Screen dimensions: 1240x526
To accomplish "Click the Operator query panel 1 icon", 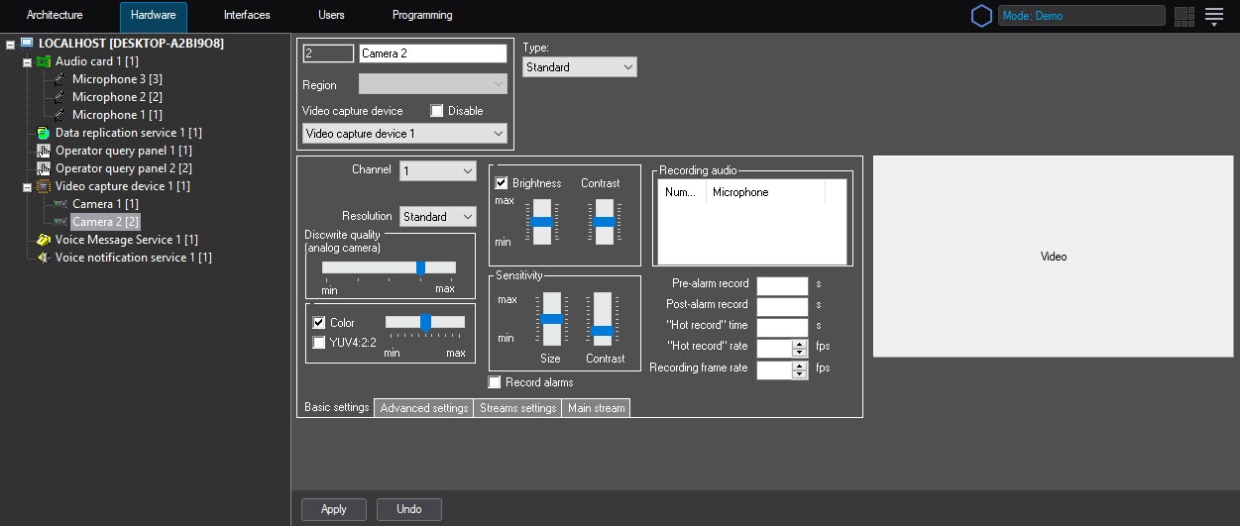I will tap(44, 151).
